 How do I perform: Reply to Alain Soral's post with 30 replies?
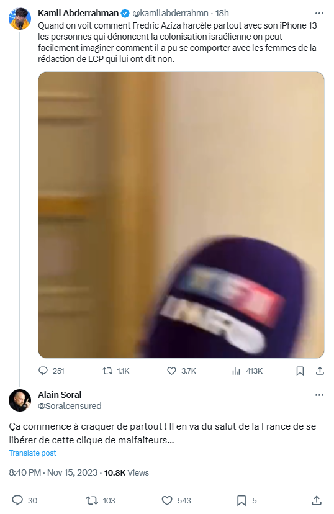point(24,500)
